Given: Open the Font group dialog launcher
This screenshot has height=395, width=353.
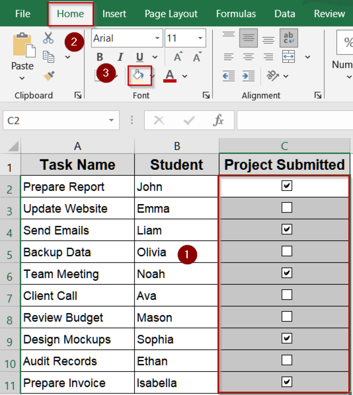Looking at the screenshot, I should coord(207,95).
